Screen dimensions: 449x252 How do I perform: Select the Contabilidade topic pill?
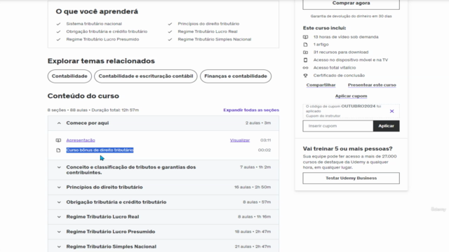coord(69,76)
